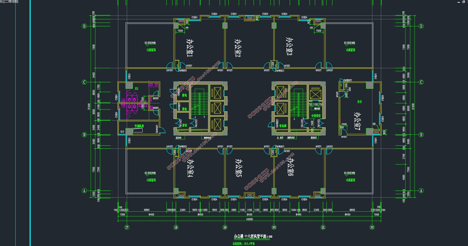Click left-side grid axis bubble A
The image size is (468, 246).
click(x=84, y=191)
